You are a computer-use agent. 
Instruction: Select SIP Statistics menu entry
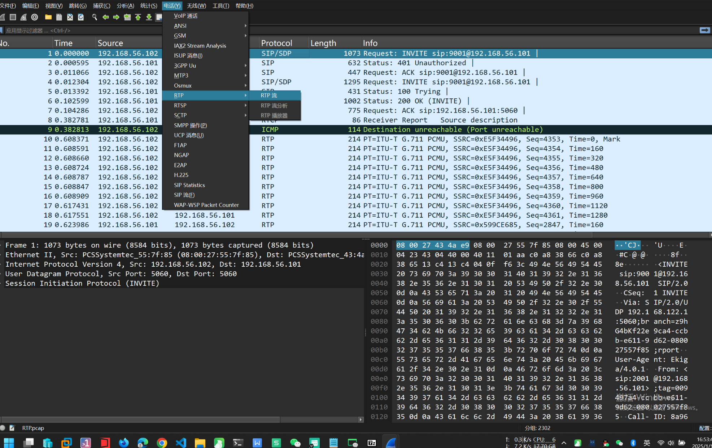click(x=189, y=185)
